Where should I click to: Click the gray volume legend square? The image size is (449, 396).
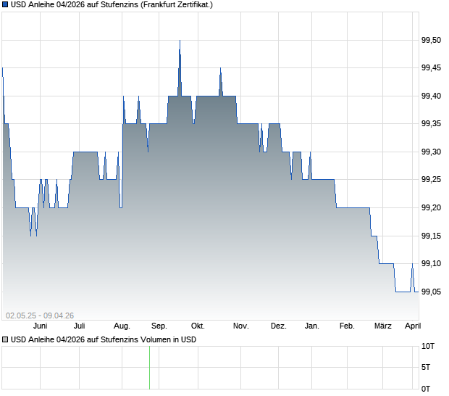pyautogui.click(x=5, y=340)
